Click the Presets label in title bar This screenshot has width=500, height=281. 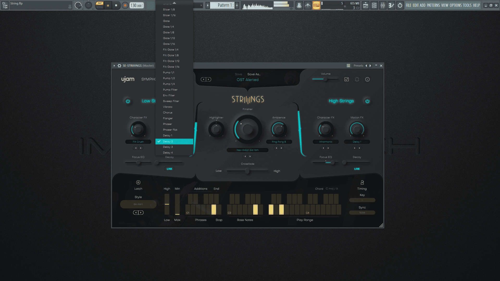coord(358,66)
